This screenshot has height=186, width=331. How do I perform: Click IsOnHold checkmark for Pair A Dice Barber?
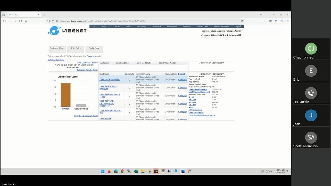click(x=130, y=88)
